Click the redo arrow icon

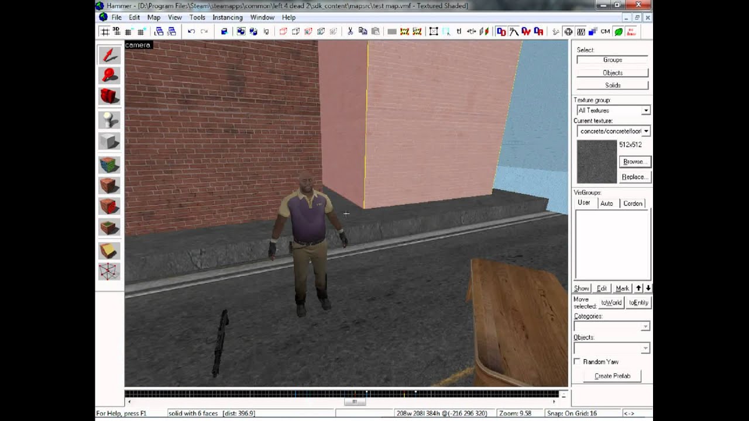tap(204, 32)
